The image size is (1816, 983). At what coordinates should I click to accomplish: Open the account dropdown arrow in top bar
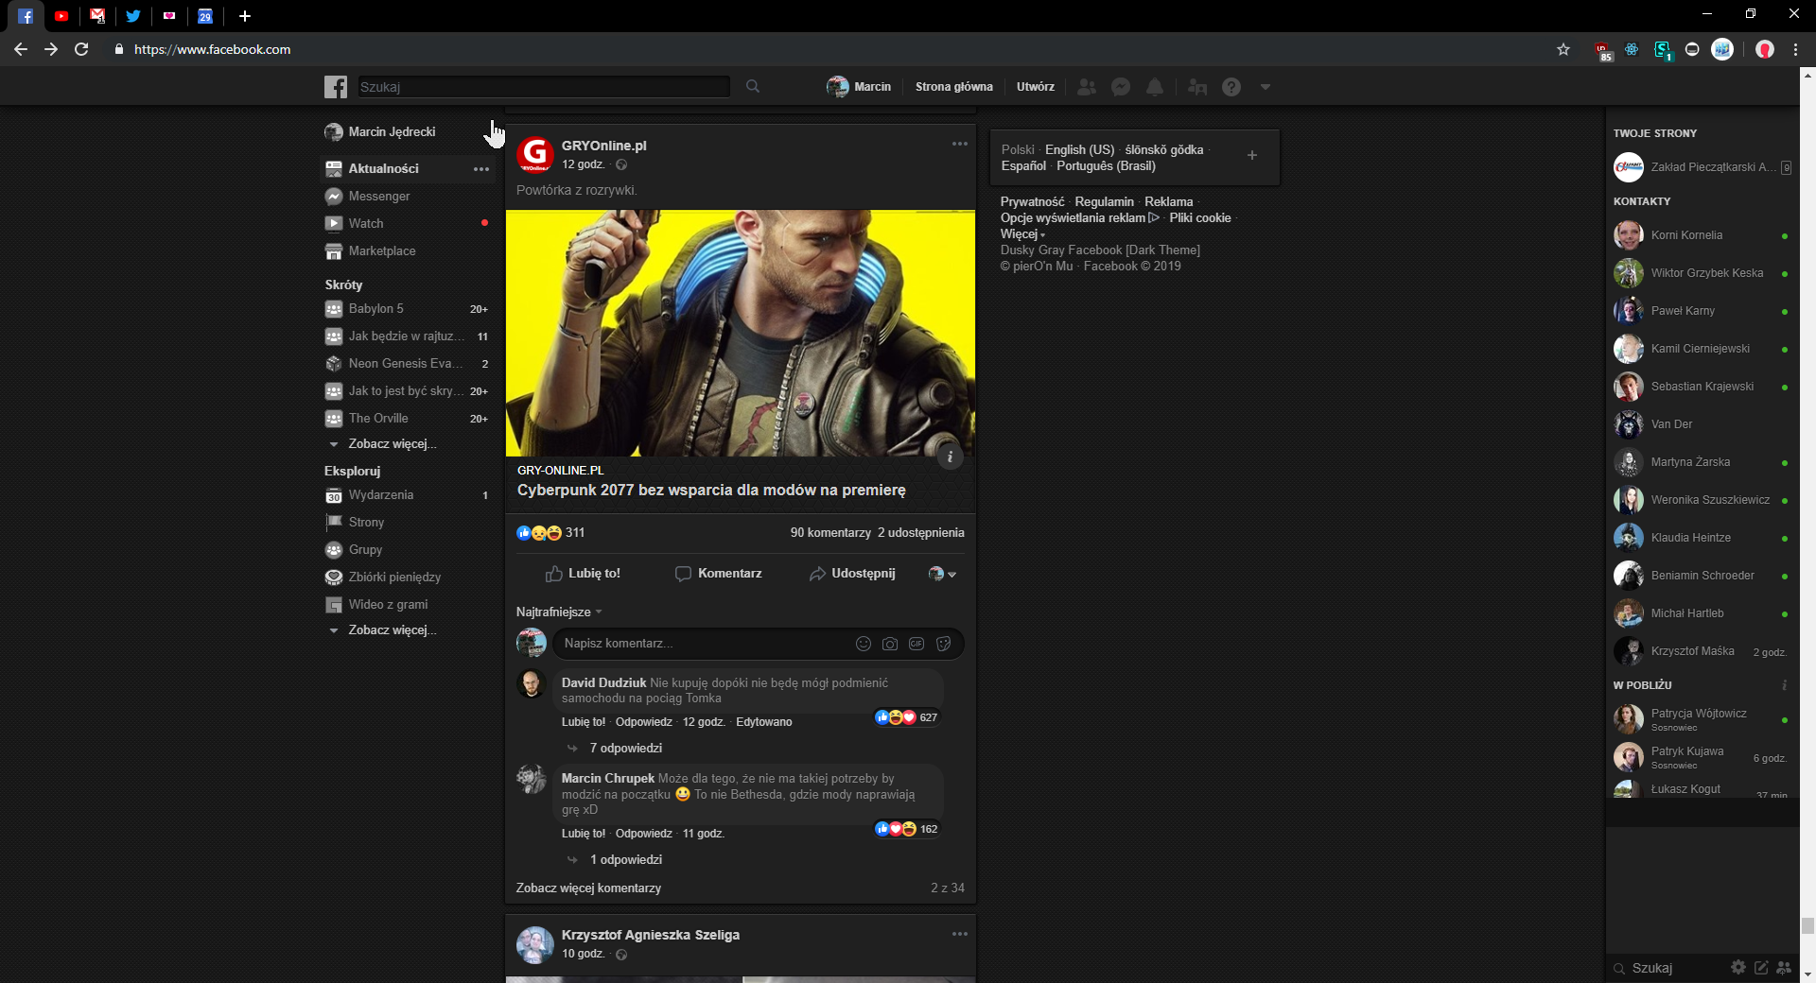pos(1265,87)
